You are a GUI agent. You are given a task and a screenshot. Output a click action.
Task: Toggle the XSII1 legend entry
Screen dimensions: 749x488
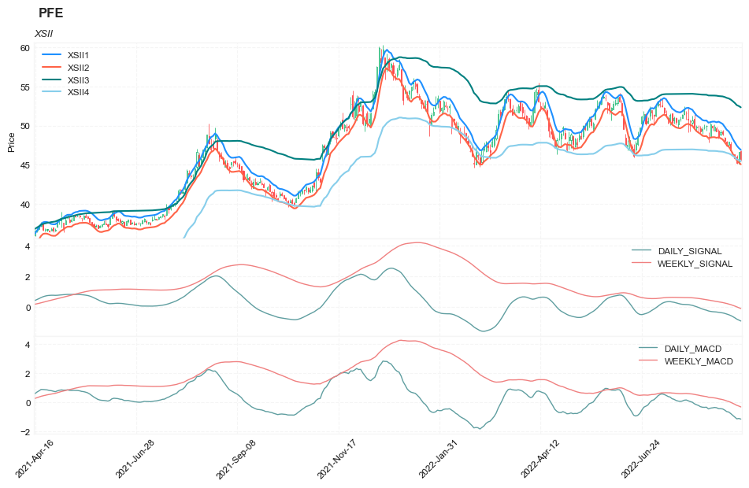click(x=78, y=55)
